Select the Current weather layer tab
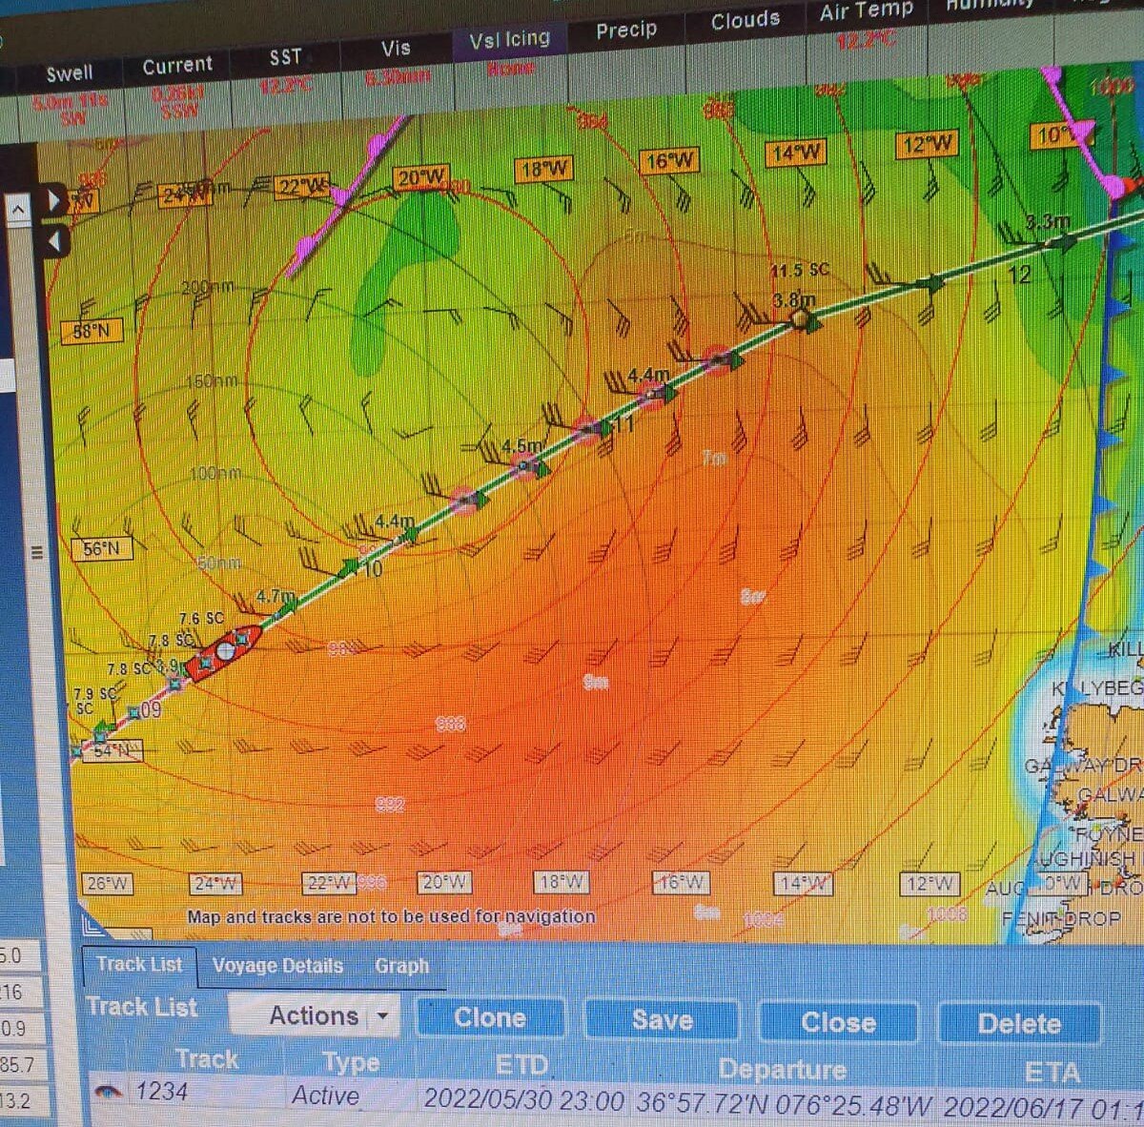The image size is (1144, 1127). (x=177, y=66)
